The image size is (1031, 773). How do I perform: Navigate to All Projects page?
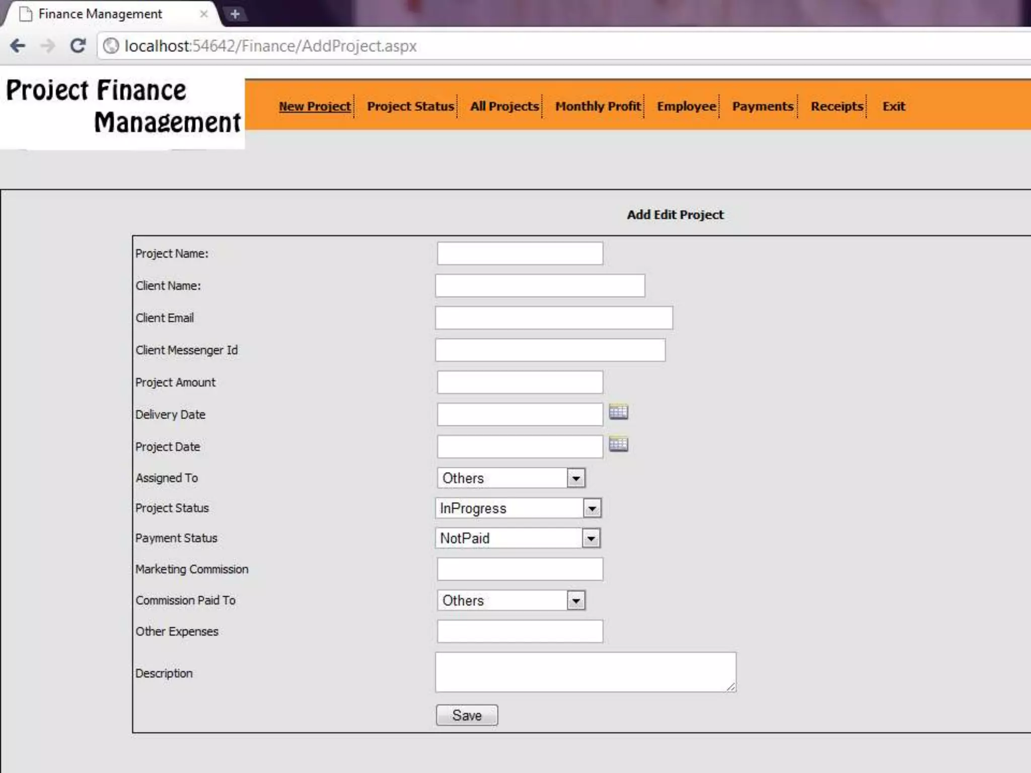[504, 106]
